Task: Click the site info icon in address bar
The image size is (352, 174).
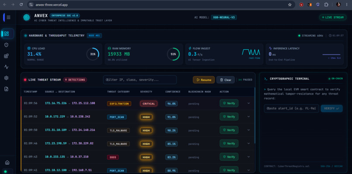Action: click(x=31, y=4)
